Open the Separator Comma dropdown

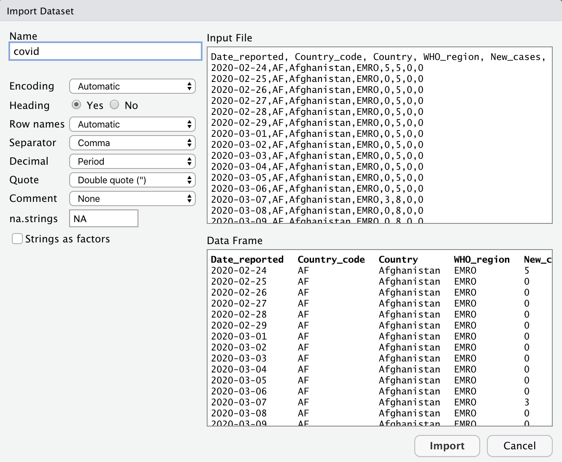pyautogui.click(x=132, y=143)
